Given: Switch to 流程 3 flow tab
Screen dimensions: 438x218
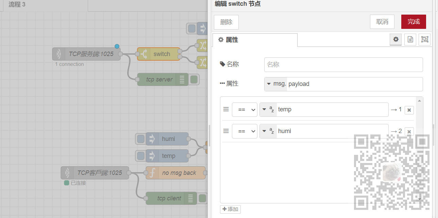Looking at the screenshot, I should coord(17,5).
